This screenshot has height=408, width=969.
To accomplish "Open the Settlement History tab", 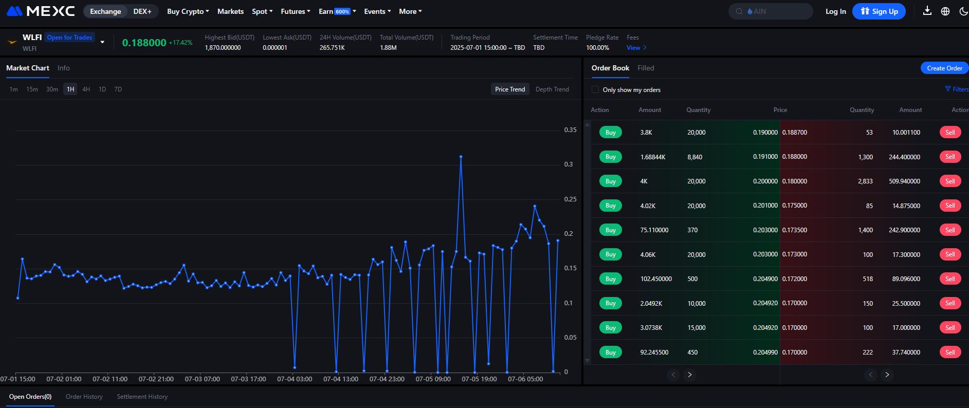I will 142,397.
